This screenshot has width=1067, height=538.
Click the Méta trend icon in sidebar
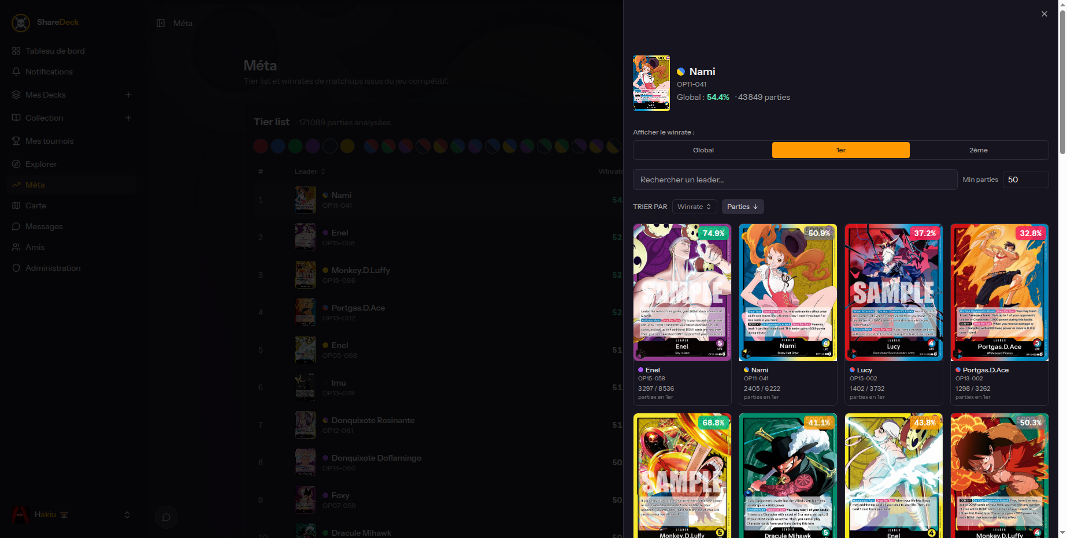(16, 185)
